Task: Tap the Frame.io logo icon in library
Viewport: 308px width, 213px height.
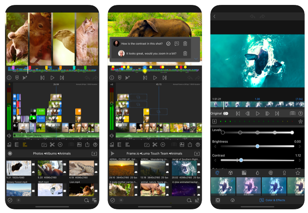Action: click(x=113, y=153)
